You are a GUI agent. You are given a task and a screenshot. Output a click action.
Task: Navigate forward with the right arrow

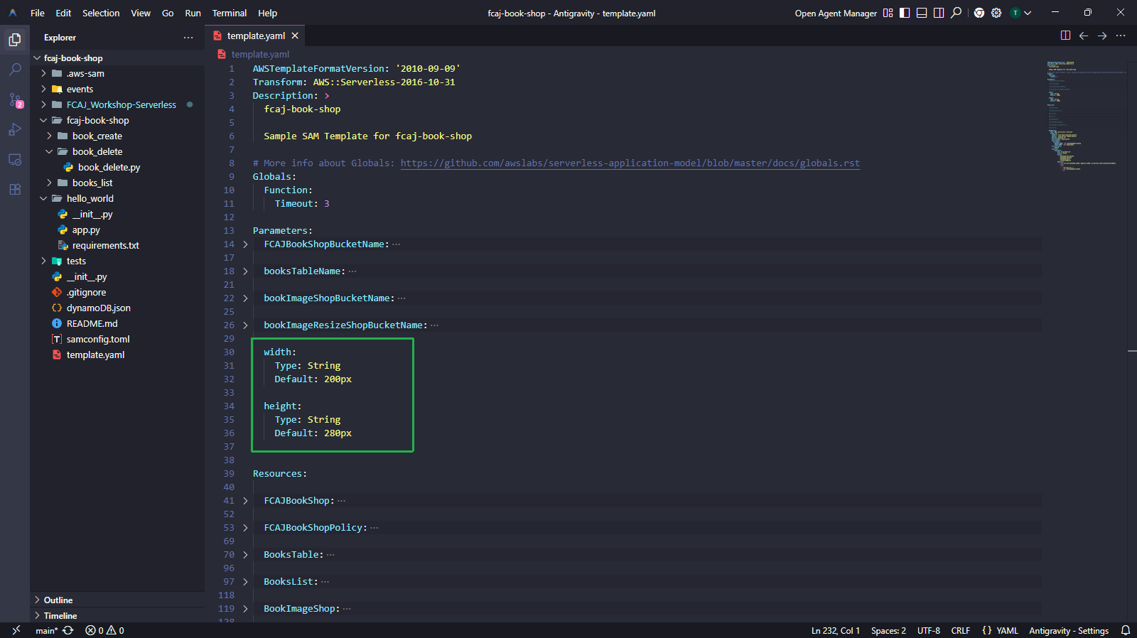[x=1102, y=36]
